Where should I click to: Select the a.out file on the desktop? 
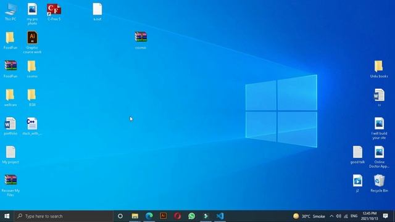98,12
